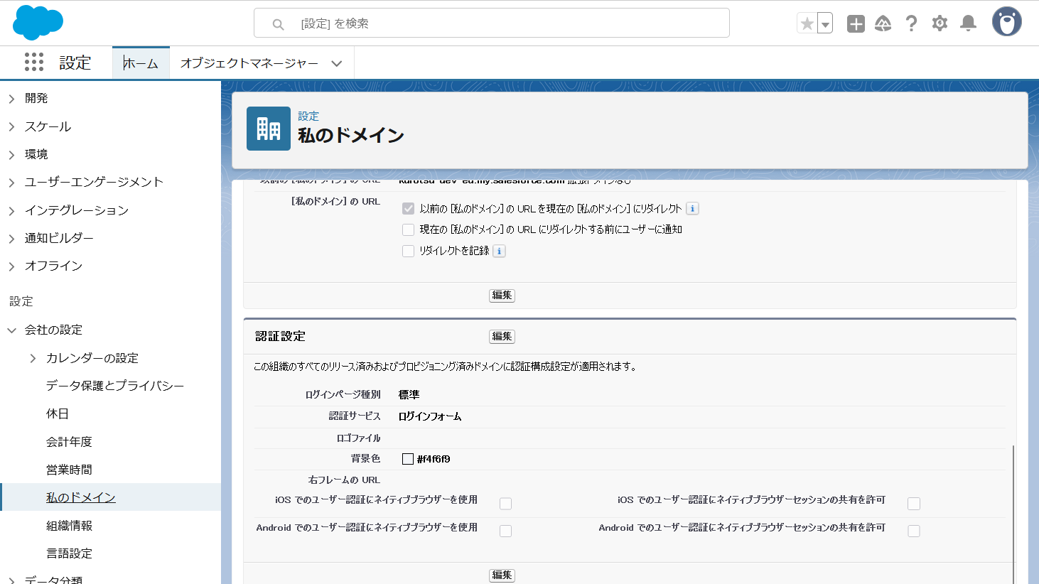The height and width of the screenshot is (584, 1039).
Task: Click info icon next to リダイレクトを記録
Action: coord(500,251)
